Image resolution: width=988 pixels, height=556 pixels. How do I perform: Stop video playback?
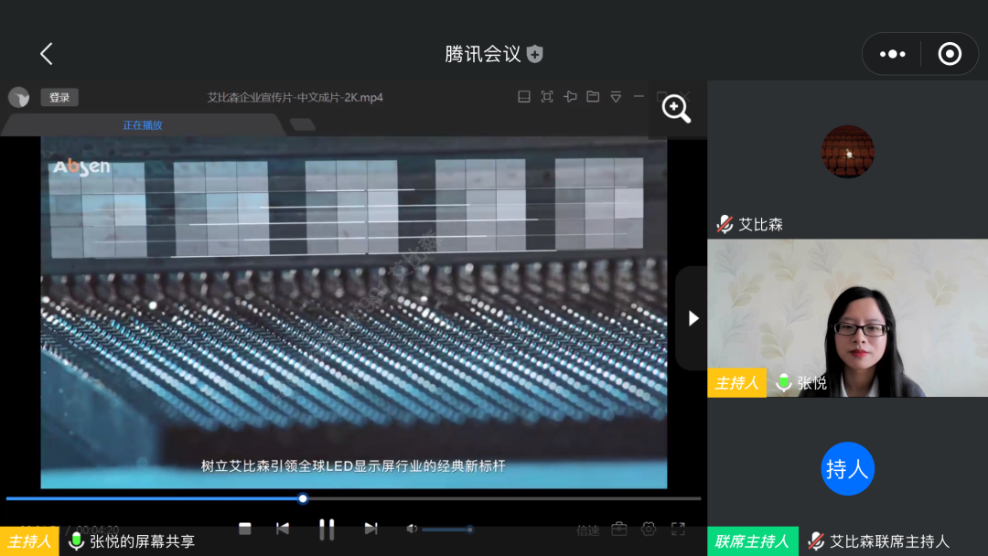coord(245,529)
